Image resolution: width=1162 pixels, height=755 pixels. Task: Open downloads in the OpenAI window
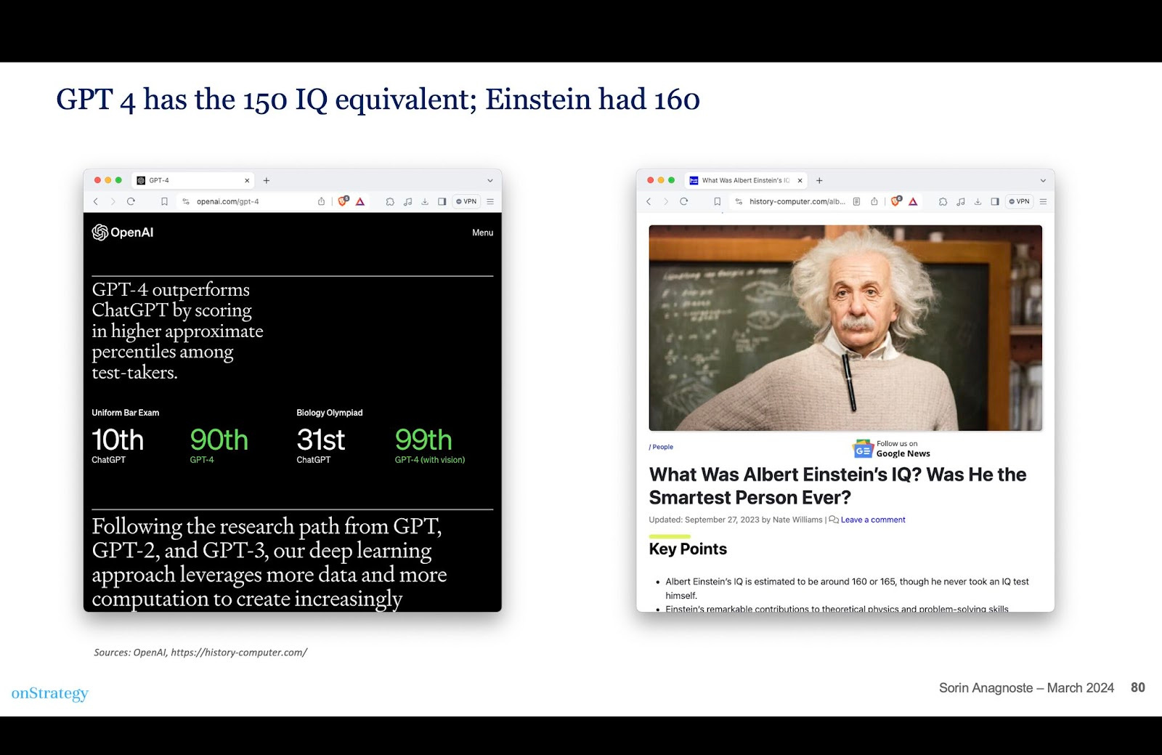[425, 202]
